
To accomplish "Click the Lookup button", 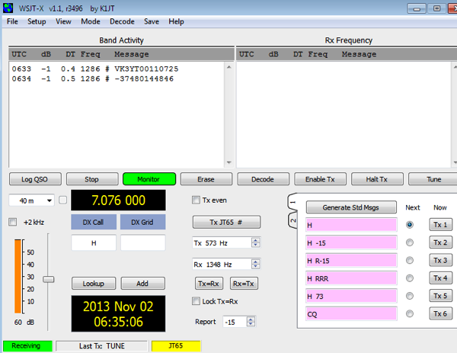I will 94,284.
